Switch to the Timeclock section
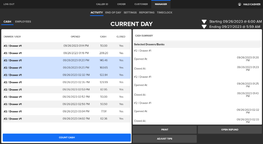263x144 pixels. [164, 12]
